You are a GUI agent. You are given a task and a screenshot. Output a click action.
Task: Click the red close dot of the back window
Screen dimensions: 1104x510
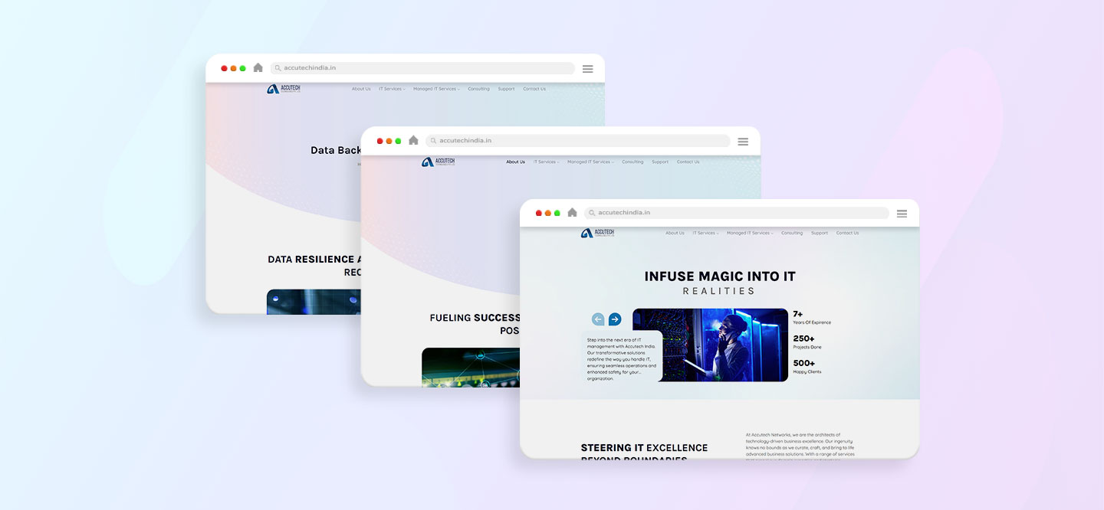pos(225,68)
